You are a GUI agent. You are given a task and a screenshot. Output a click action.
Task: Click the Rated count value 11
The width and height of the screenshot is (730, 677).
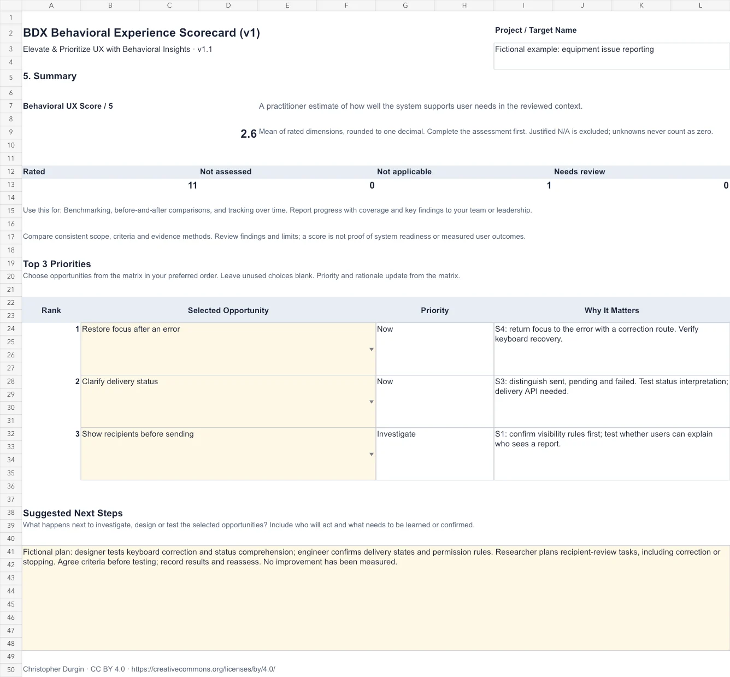192,185
